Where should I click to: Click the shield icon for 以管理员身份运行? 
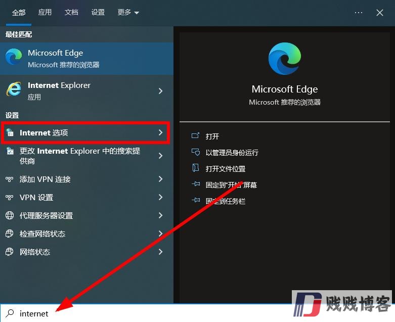pos(196,152)
